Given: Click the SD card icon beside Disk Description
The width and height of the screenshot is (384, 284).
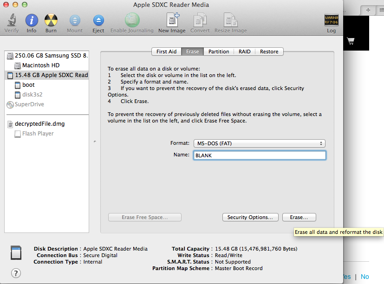Looking at the screenshot, I should click(x=16, y=252).
